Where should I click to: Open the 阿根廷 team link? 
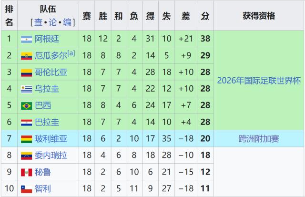coord(48,39)
